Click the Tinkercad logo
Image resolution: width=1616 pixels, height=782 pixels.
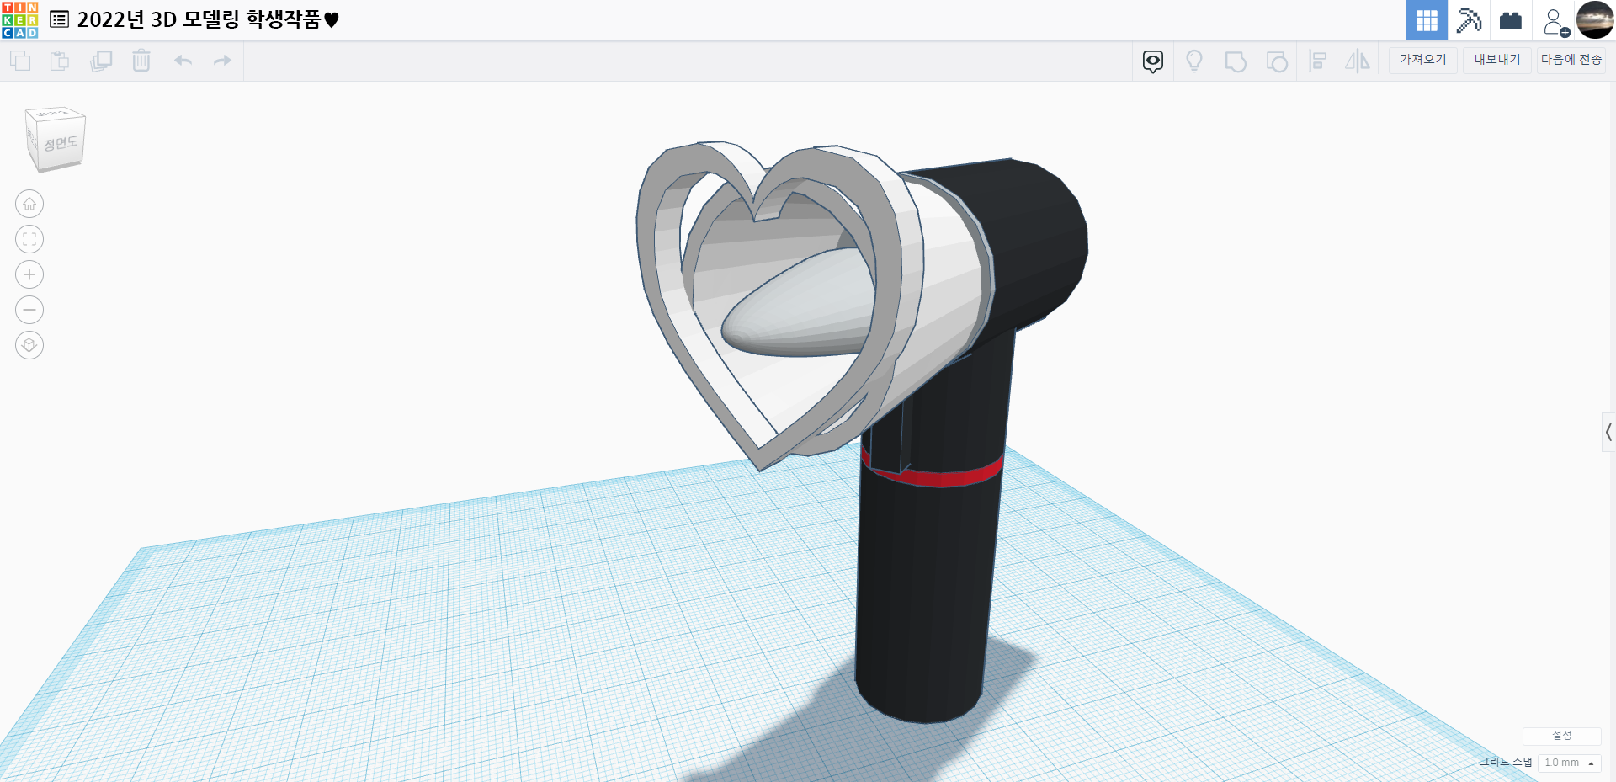pyautogui.click(x=20, y=20)
